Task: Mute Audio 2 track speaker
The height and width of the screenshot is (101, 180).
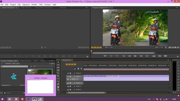Action: tap(68, 86)
